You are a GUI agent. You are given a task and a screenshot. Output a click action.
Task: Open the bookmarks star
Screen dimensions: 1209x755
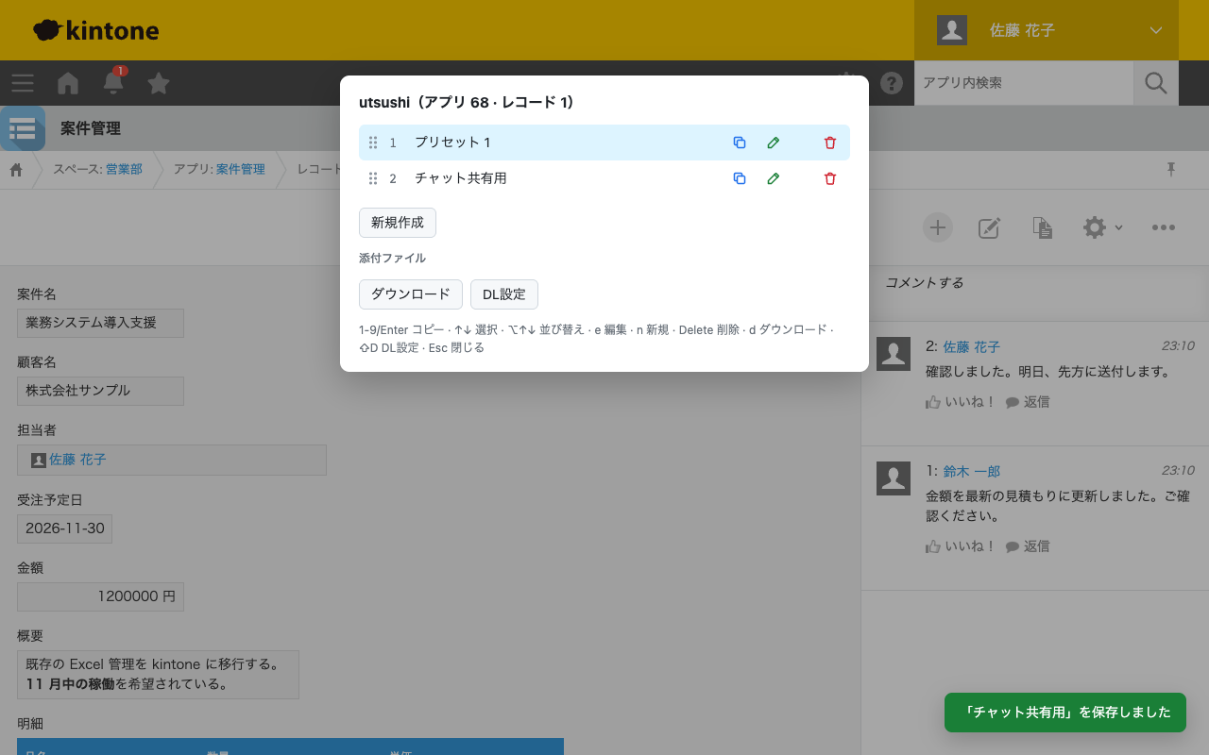tap(159, 83)
